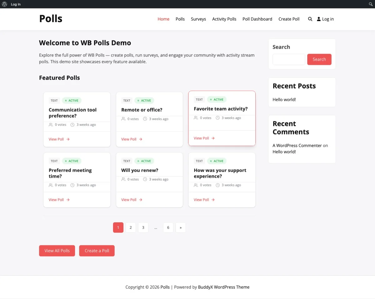375x299 pixels.
Task: Click the clock icon on Preferred meeting time card
Action: (x=72, y=185)
